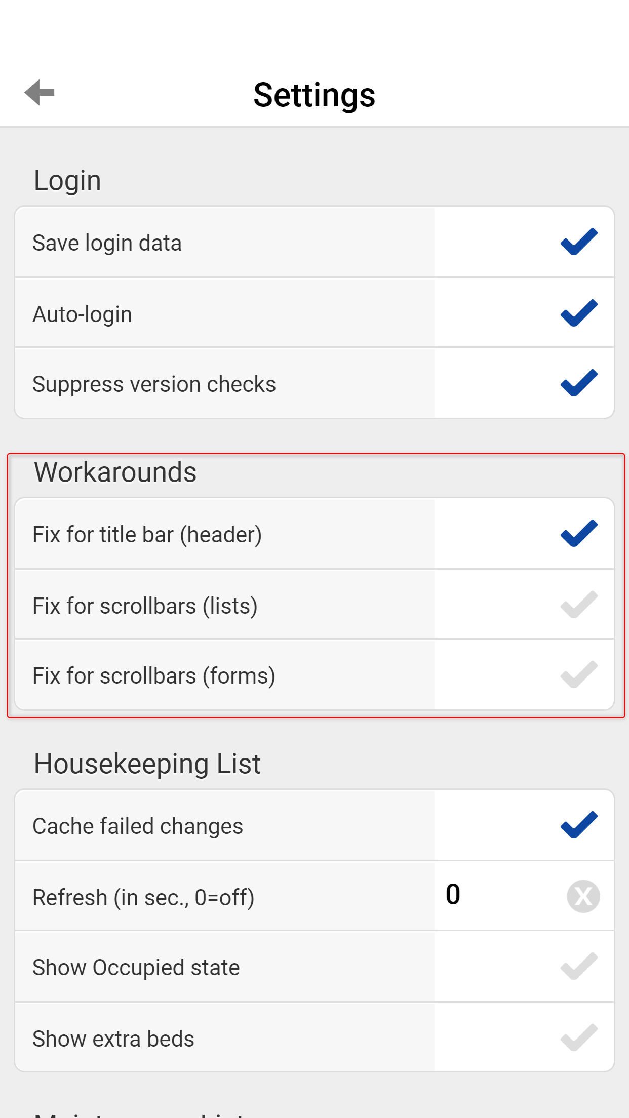Uncheck Suppress version checks

tap(579, 383)
